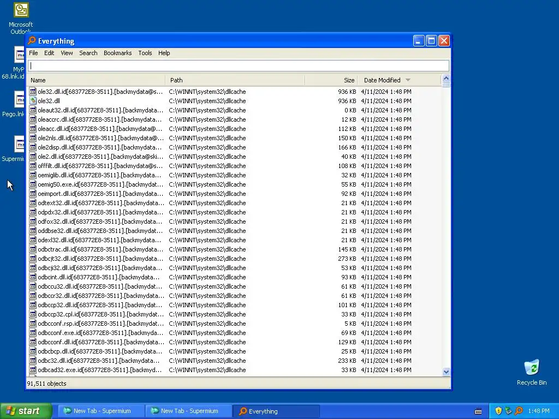This screenshot has width=559, height=419.
Task: Select the offfilt.dll.id file icon
Action: pyautogui.click(x=33, y=166)
